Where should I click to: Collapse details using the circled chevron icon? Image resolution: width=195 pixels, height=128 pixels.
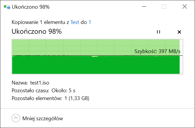16,118
